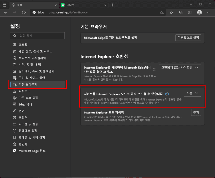215x178 pixels.
Task: Open 개인 정보, 검색 및 서비스 settings
Action: (37, 51)
